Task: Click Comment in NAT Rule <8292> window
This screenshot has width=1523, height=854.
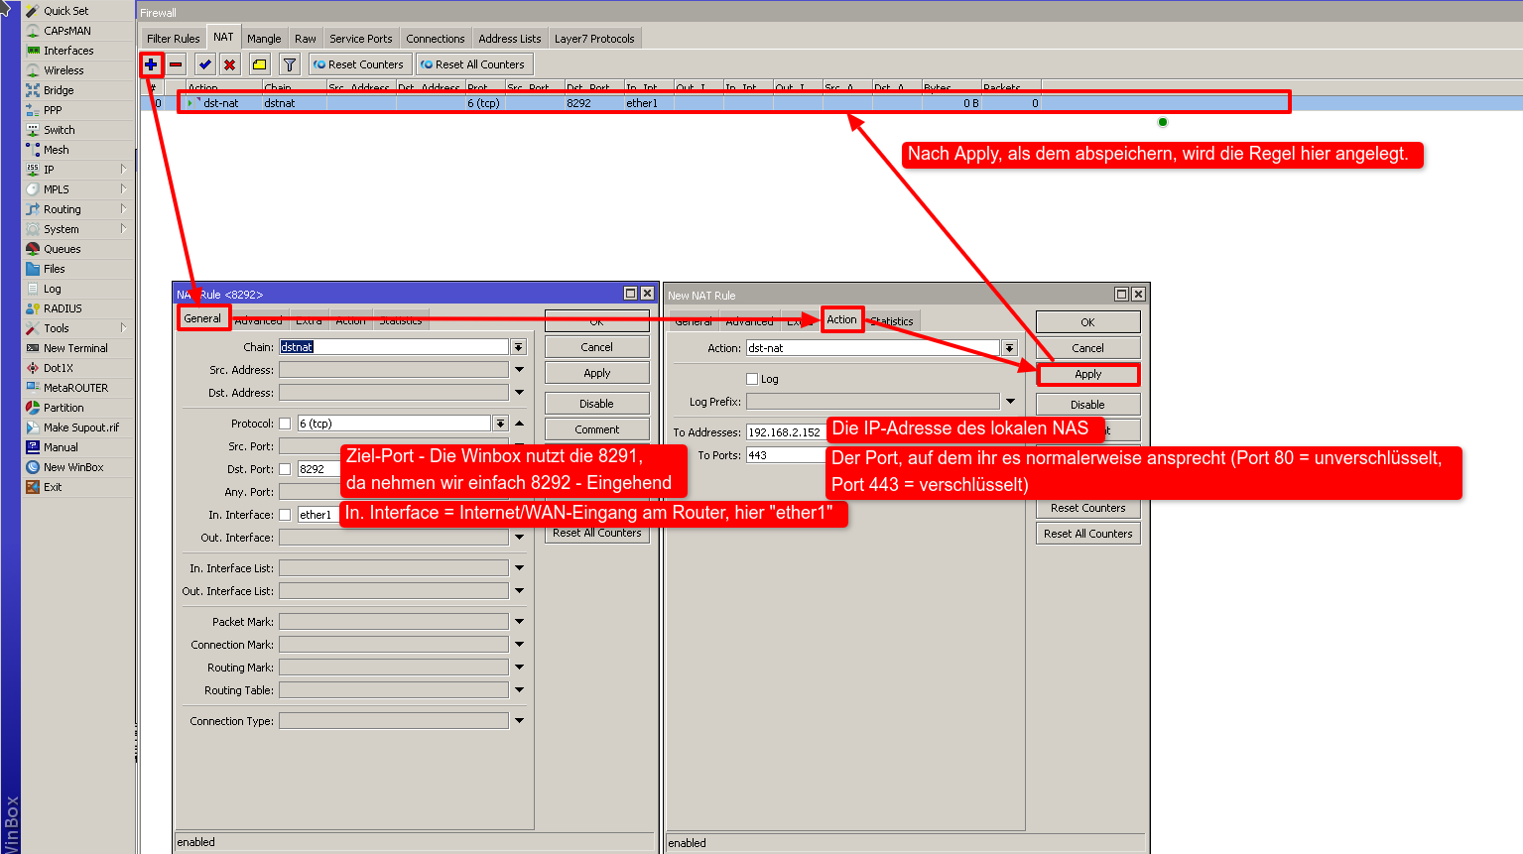Action: [x=596, y=429]
